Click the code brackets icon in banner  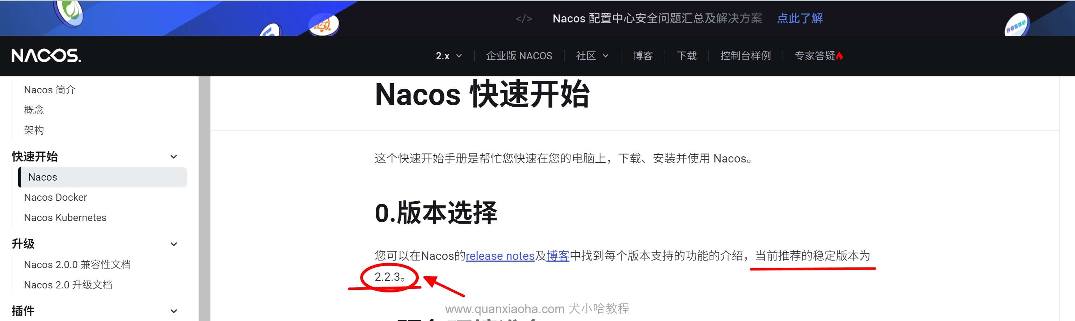point(523,18)
